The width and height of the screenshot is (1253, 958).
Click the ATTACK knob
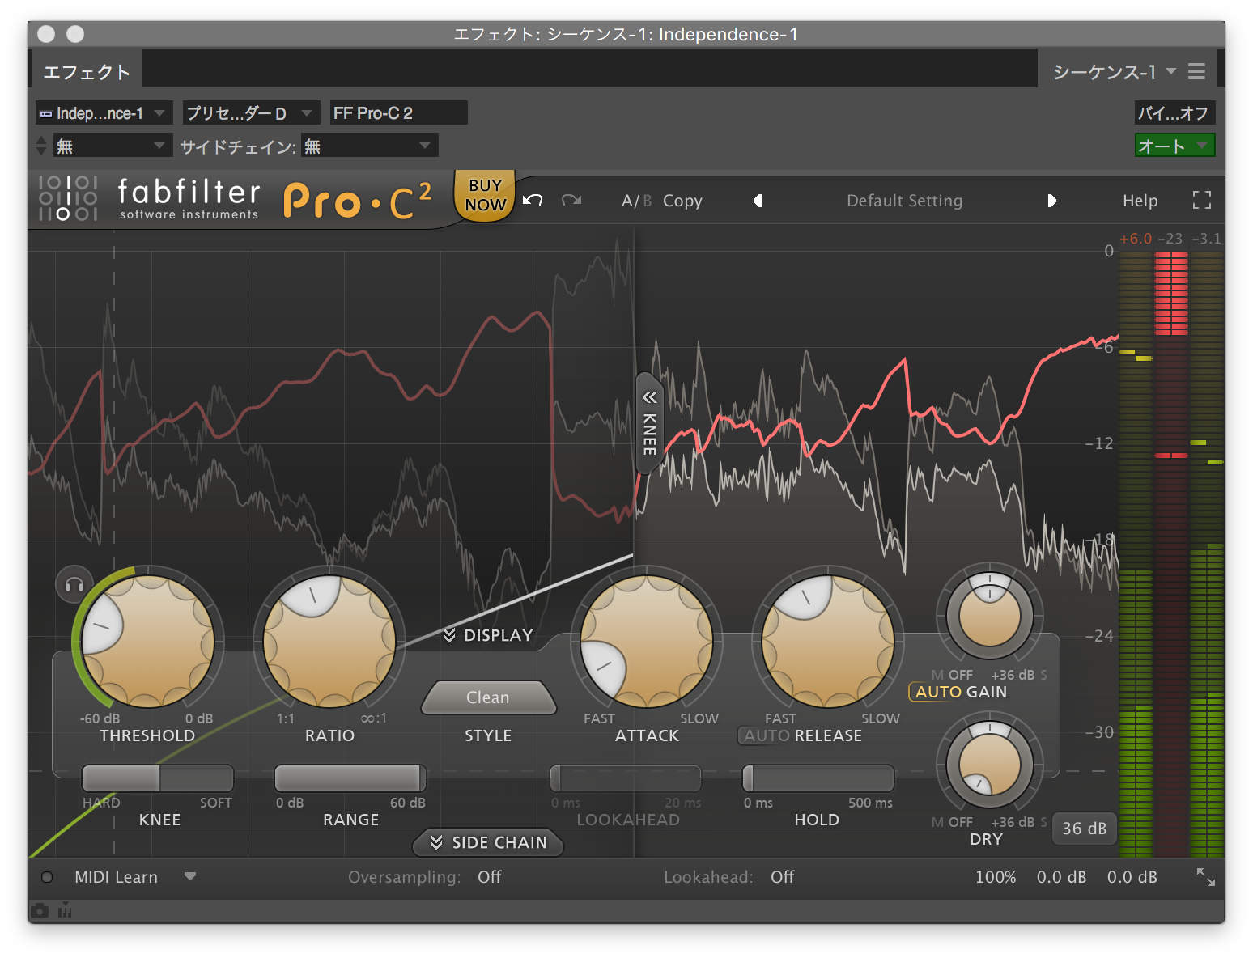coord(647,642)
